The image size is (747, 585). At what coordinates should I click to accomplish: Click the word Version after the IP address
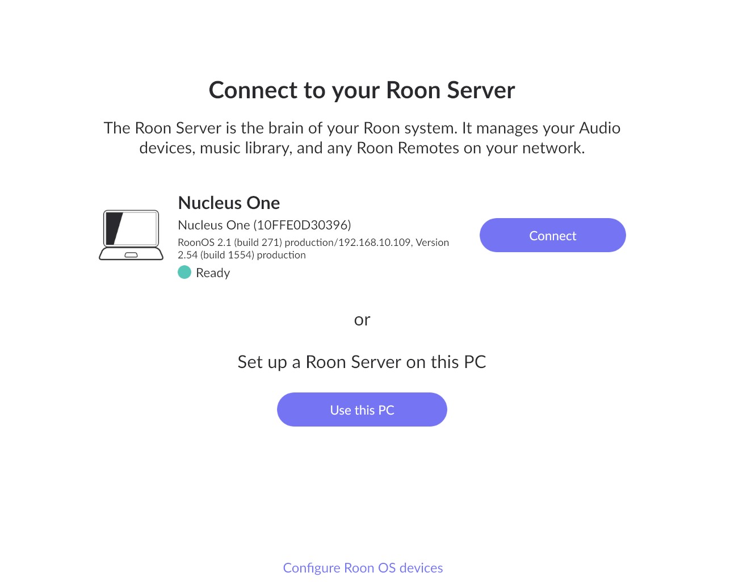(x=433, y=243)
